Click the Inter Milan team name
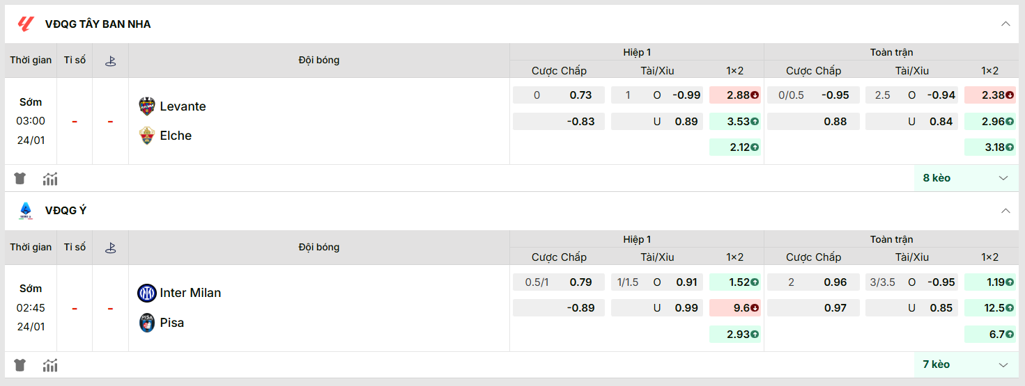1025x386 pixels. tap(190, 293)
